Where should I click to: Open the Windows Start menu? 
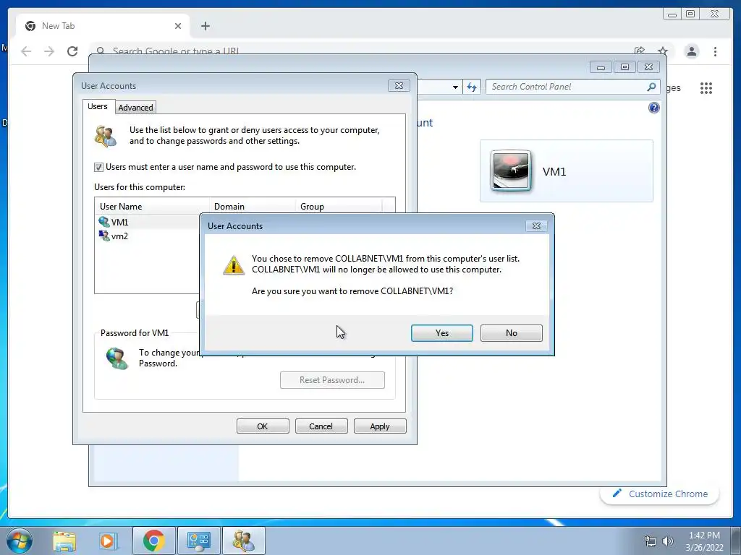tap(19, 541)
